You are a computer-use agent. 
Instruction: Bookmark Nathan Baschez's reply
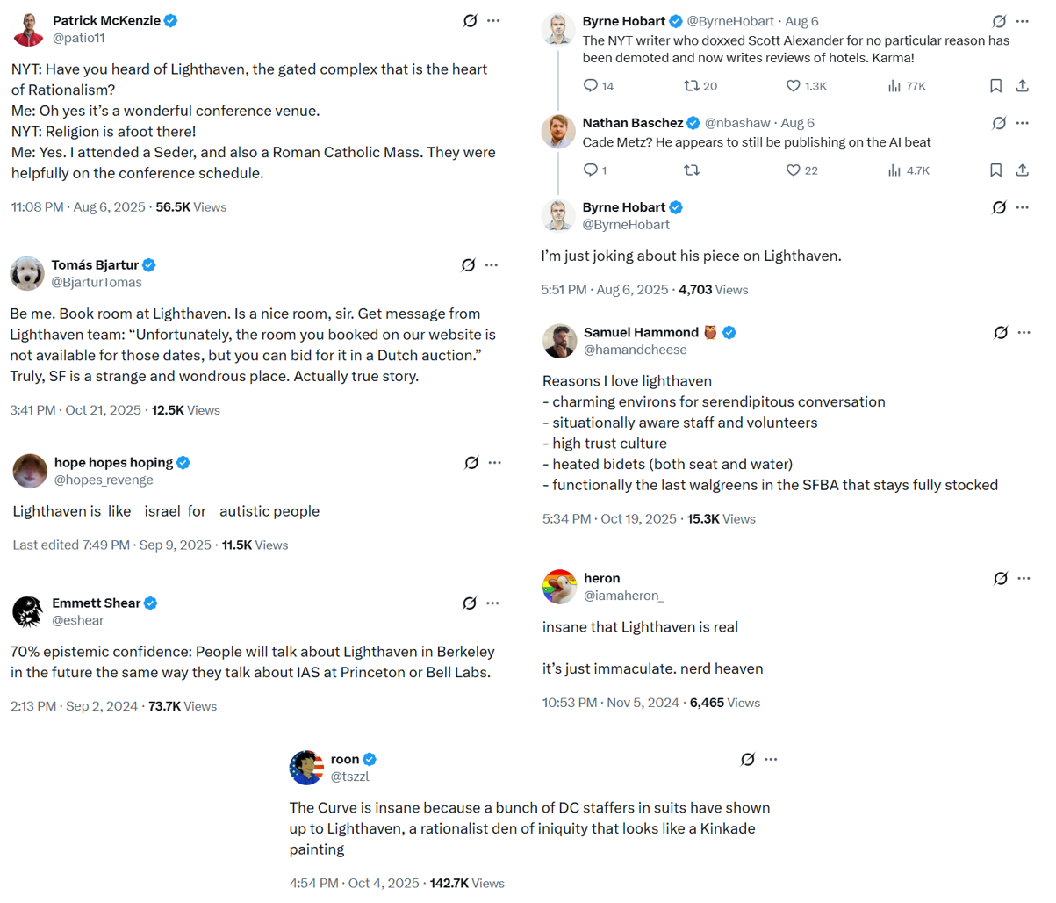tap(995, 170)
